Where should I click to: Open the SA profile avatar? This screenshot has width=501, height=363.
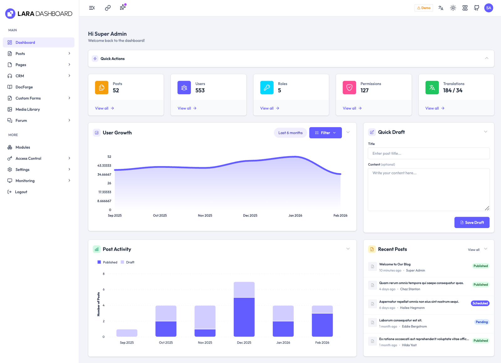[x=488, y=8]
